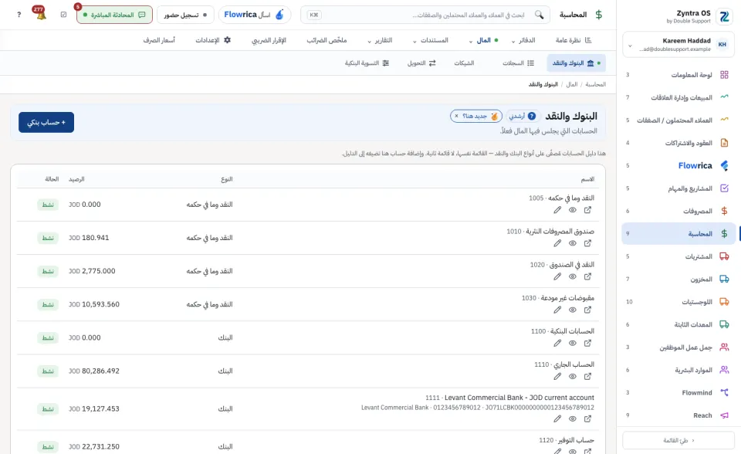Collapse the sidebar with طي القائمة

[x=678, y=440]
